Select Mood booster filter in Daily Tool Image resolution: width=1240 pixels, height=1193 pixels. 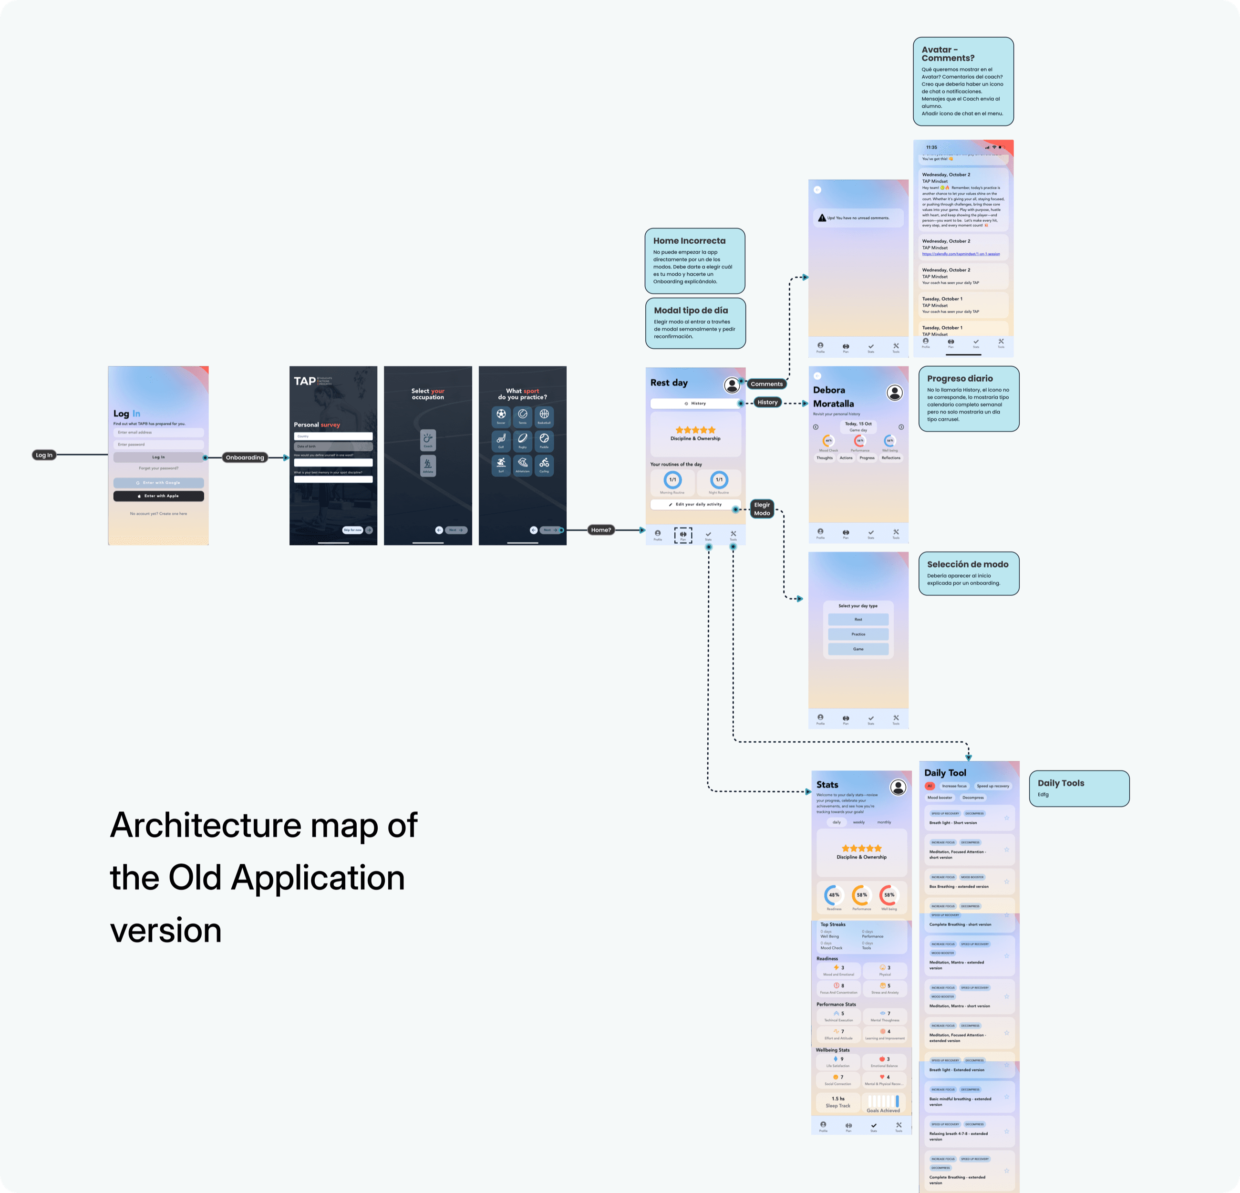pyautogui.click(x=940, y=798)
